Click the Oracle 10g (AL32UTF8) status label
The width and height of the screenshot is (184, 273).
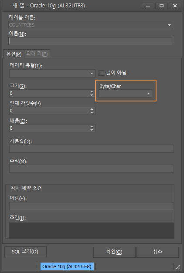67,266
